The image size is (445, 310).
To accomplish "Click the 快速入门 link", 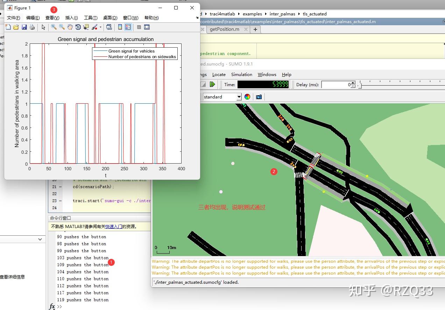I will click(x=113, y=227).
